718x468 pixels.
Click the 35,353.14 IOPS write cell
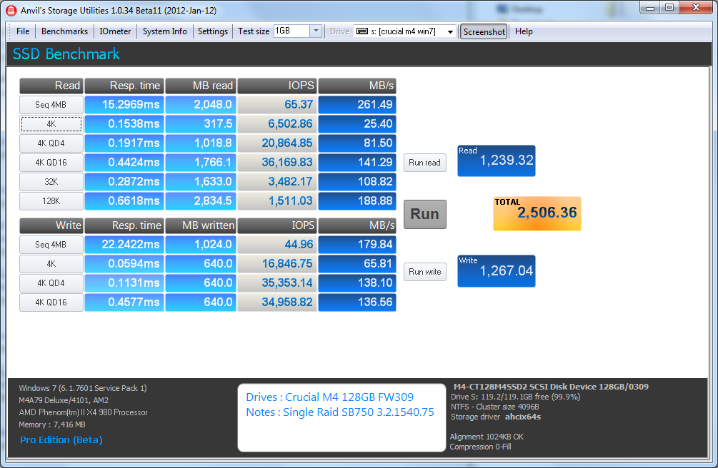[x=277, y=283]
